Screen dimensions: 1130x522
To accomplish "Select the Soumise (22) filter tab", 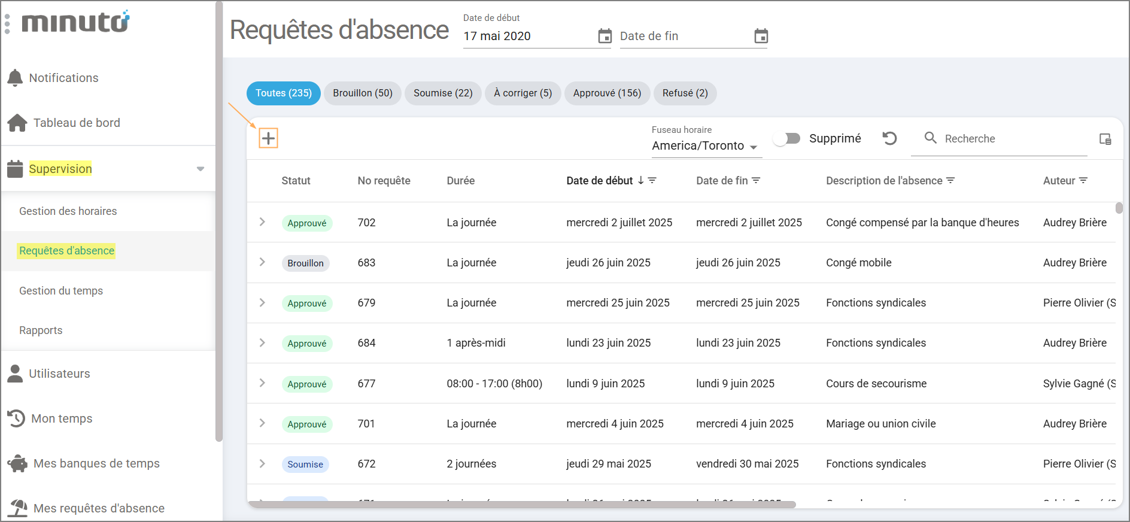I will tap(443, 93).
